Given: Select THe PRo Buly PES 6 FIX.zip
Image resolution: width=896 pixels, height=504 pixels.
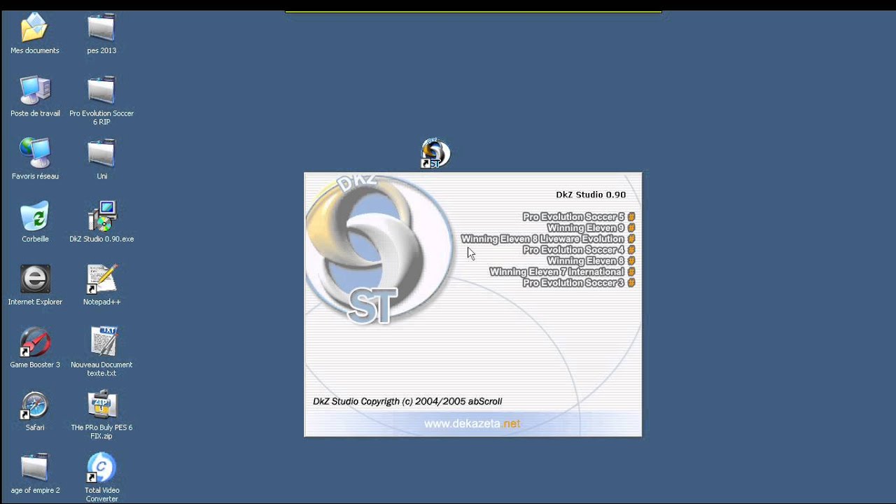Looking at the screenshot, I should click(x=101, y=405).
